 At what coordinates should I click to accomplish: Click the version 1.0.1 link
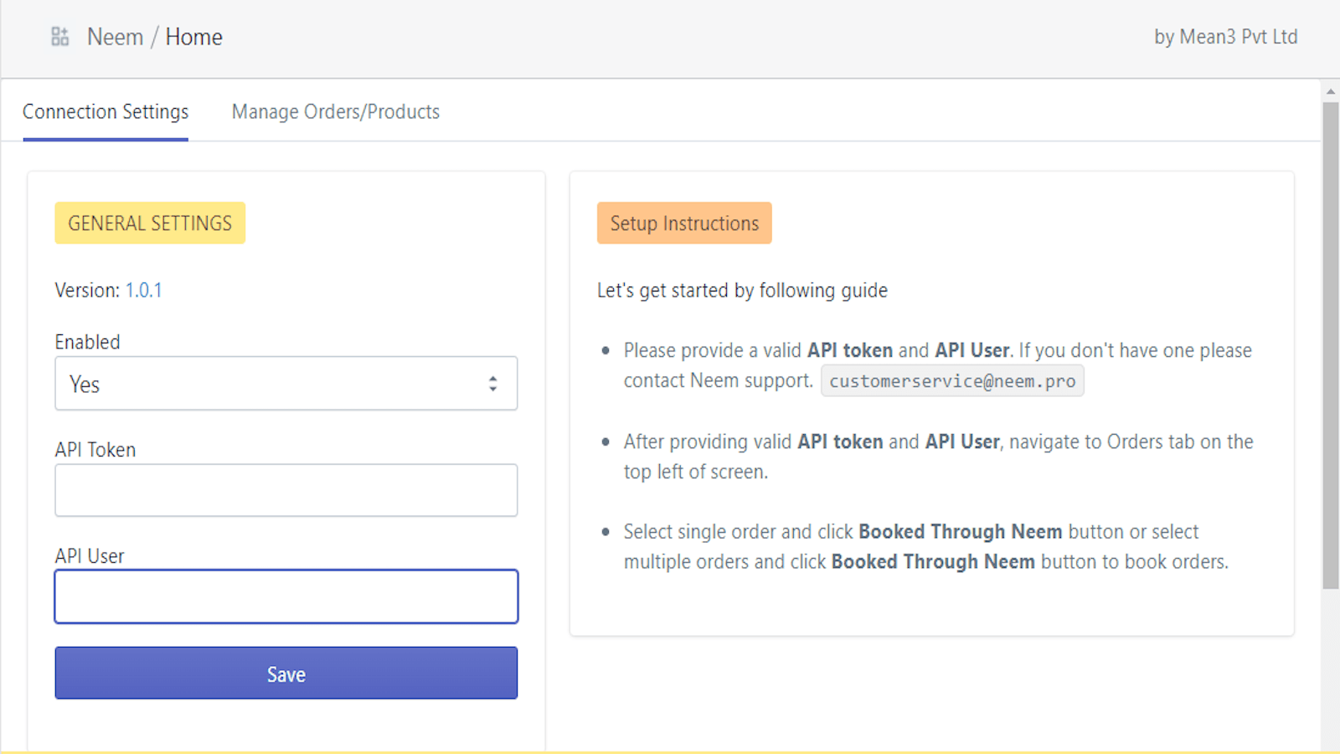pos(143,291)
